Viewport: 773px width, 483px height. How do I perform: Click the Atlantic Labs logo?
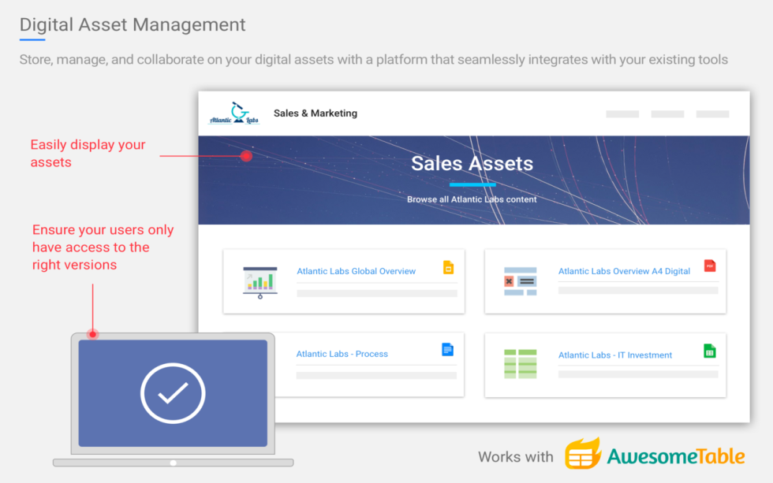point(233,113)
